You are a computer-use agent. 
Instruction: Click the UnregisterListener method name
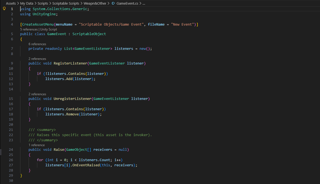[x=72, y=99]
